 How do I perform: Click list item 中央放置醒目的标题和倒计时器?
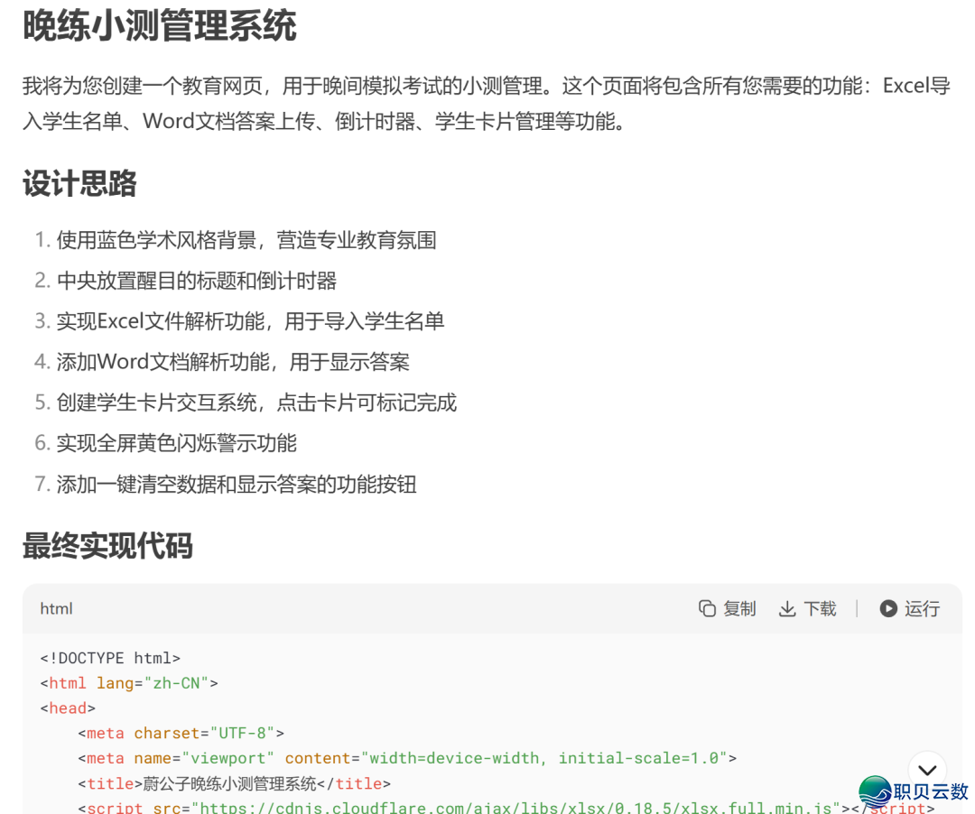point(197,281)
